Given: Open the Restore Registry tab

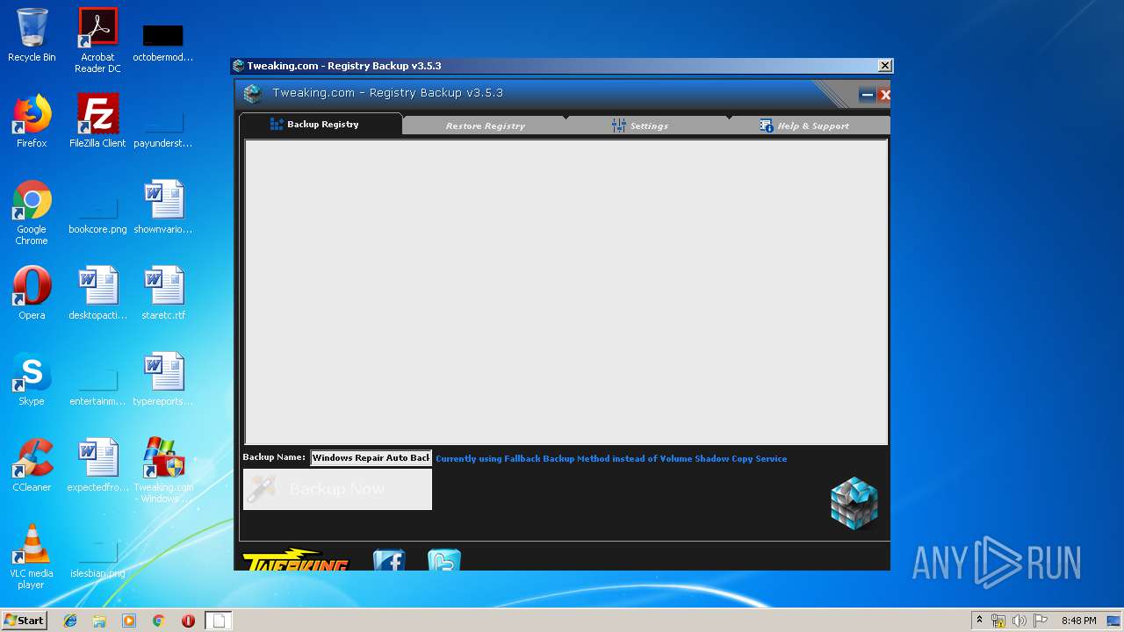Looking at the screenshot, I should 485,126.
